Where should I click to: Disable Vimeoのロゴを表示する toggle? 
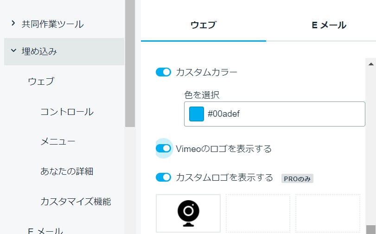(x=163, y=148)
